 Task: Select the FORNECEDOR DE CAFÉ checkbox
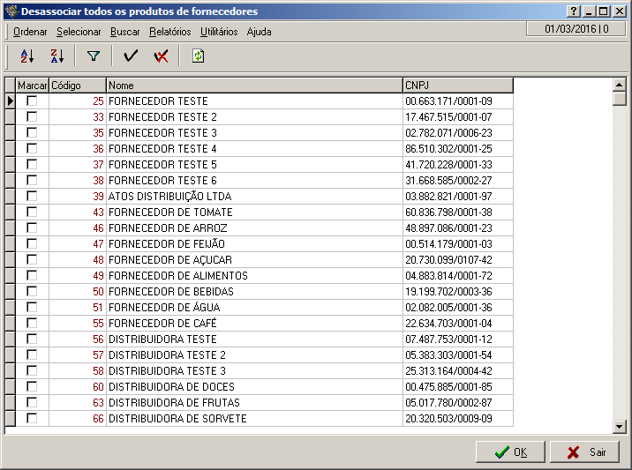click(32, 324)
